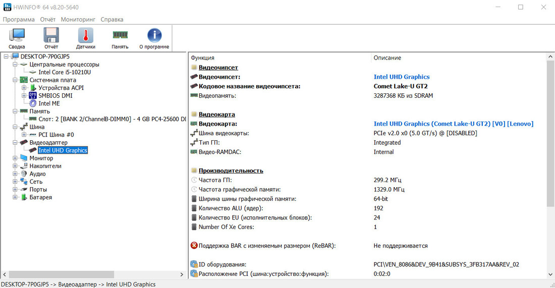The height and width of the screenshot is (288, 555).
Task: Open the Intel UHD Graphics chipset link
Action: click(402, 77)
